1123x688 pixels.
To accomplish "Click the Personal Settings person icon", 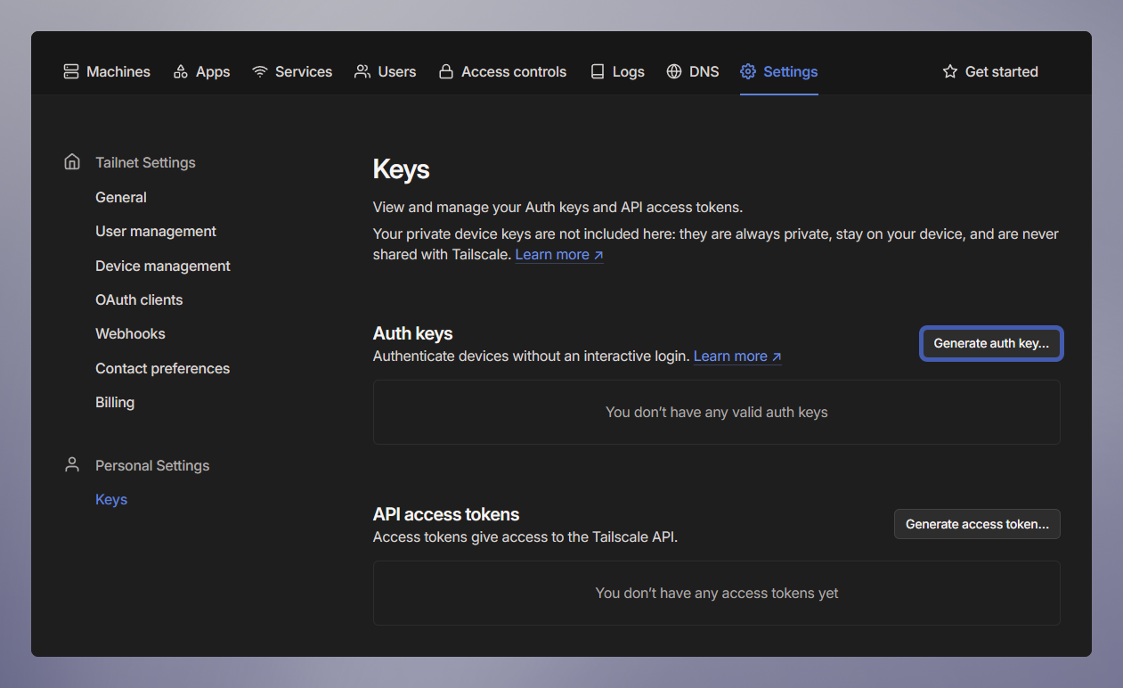I will [x=72, y=465].
